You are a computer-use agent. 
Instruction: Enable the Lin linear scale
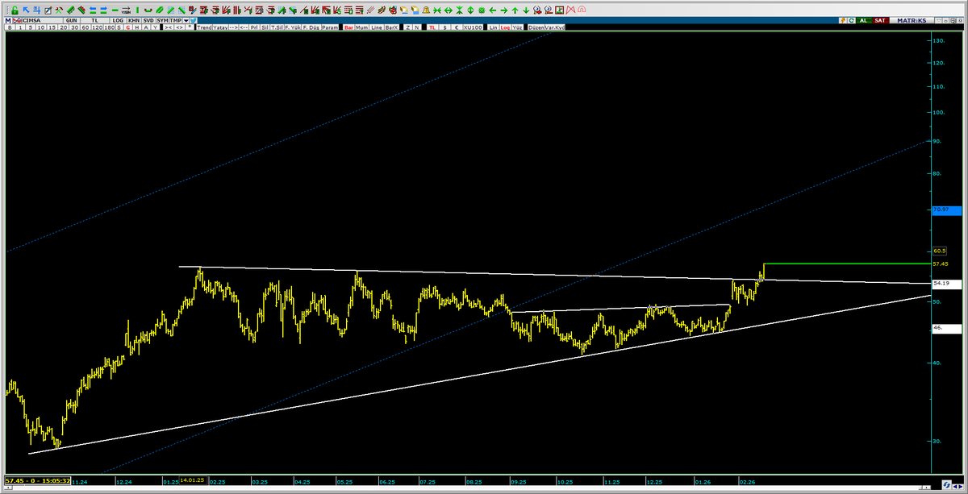click(494, 27)
